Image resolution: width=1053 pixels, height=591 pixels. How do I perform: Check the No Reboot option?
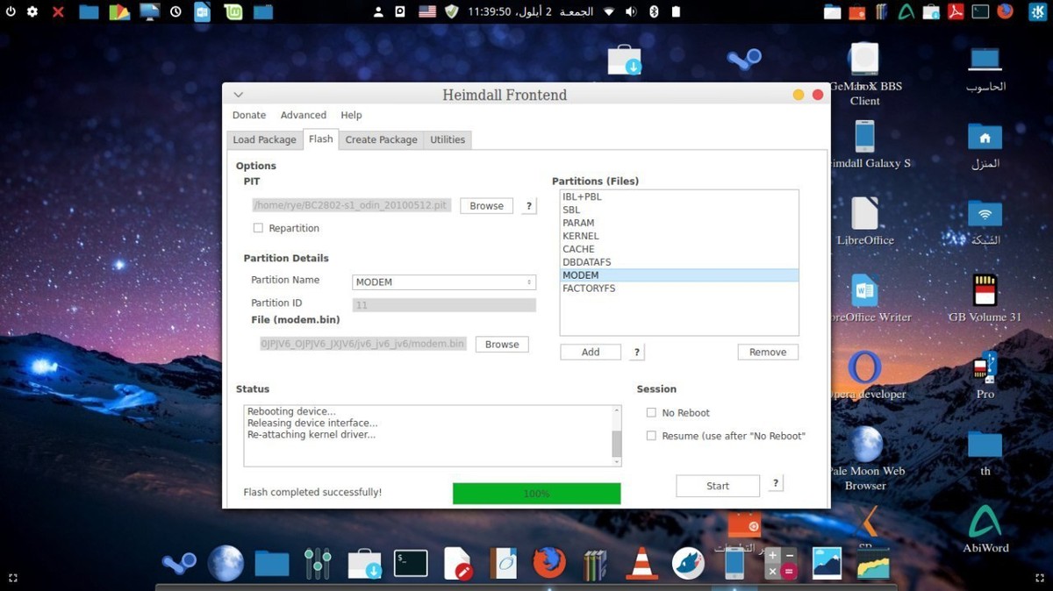coord(651,413)
